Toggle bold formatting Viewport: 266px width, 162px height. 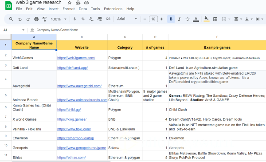[171, 19]
